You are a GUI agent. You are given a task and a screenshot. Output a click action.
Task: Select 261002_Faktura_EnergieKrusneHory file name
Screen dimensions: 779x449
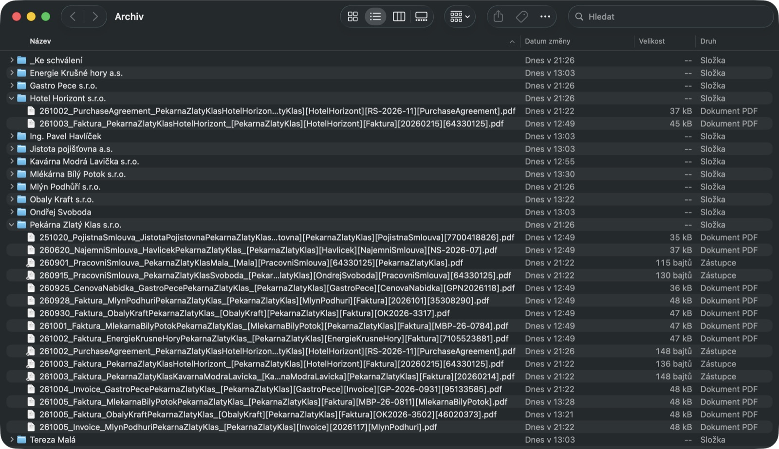pyautogui.click(x=274, y=339)
